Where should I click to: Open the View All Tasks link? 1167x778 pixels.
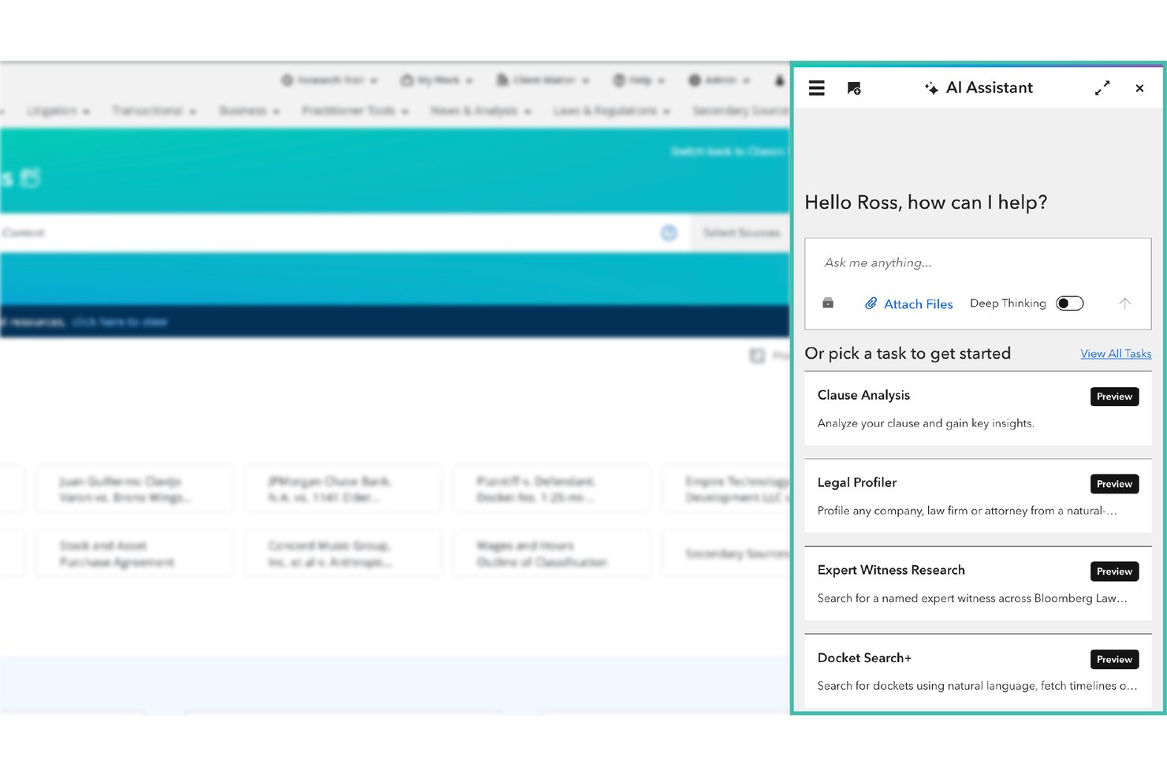pyautogui.click(x=1116, y=354)
